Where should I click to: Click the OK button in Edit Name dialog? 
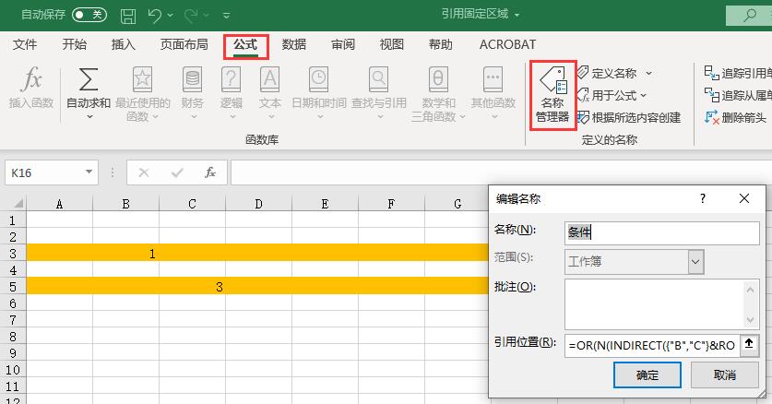[647, 374]
